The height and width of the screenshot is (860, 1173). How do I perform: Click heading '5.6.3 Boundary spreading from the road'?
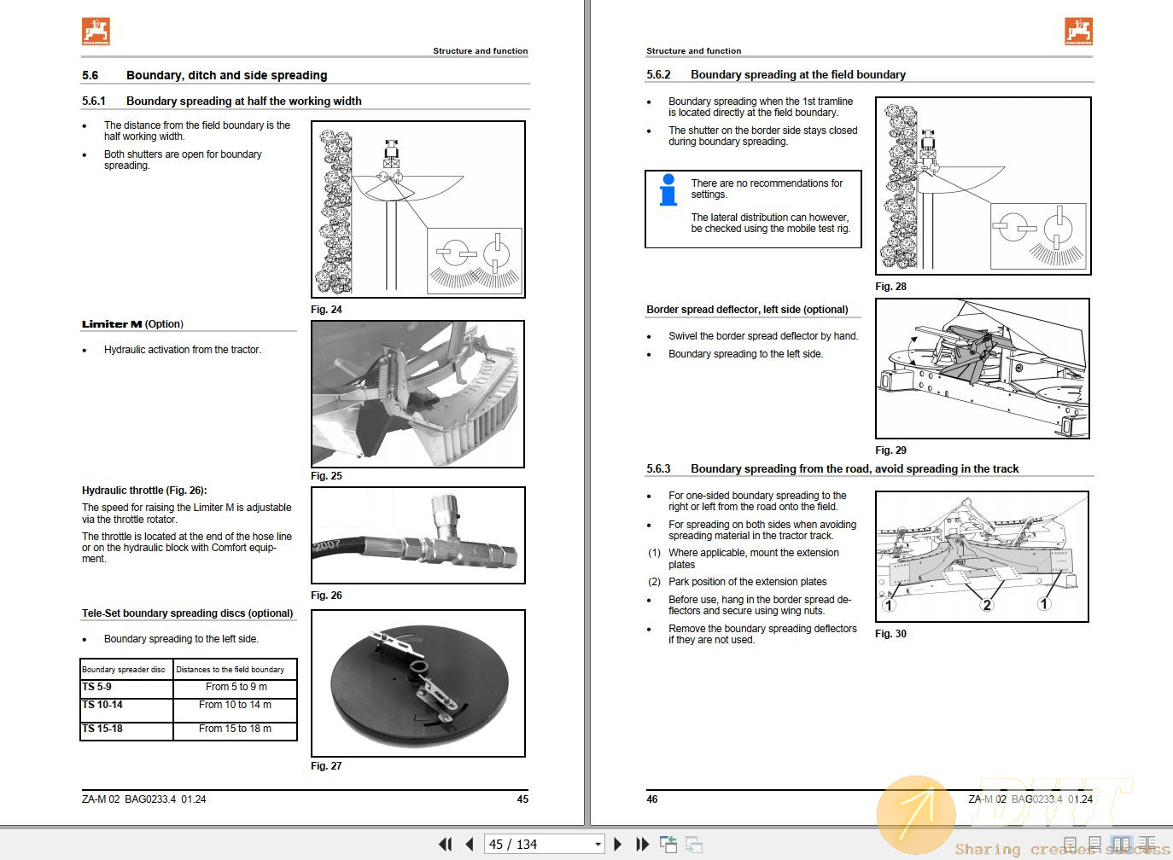pos(832,468)
